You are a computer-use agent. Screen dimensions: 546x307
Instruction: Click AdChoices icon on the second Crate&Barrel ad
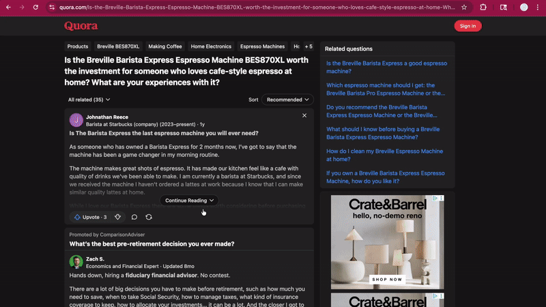click(435, 296)
